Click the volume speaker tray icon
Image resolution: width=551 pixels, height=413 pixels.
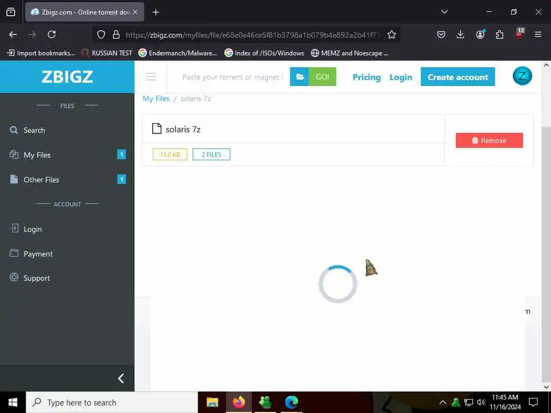tap(481, 402)
